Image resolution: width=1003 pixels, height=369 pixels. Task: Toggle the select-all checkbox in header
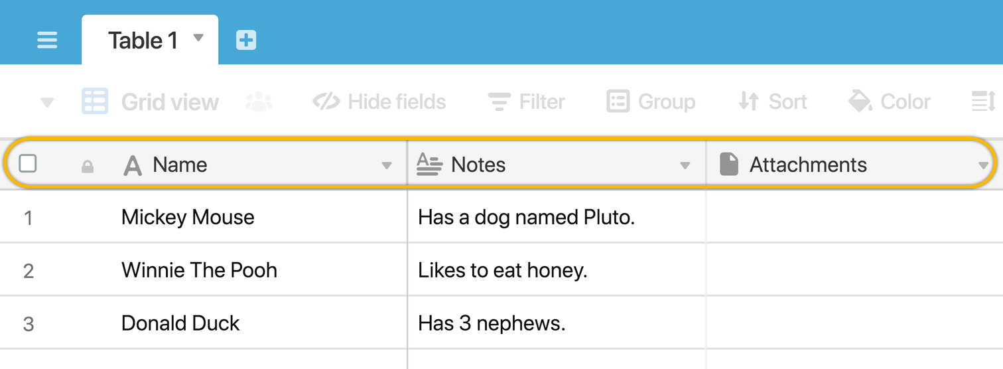28,163
